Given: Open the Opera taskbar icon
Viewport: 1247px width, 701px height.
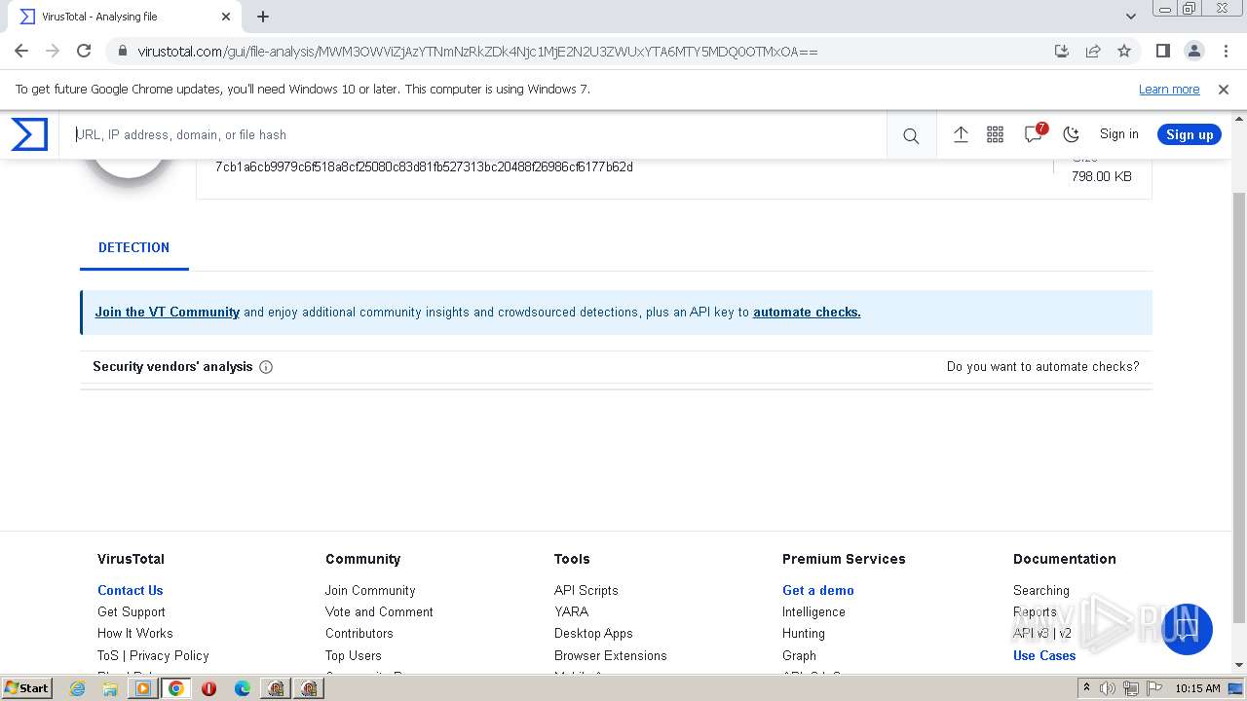Looking at the screenshot, I should (208, 688).
